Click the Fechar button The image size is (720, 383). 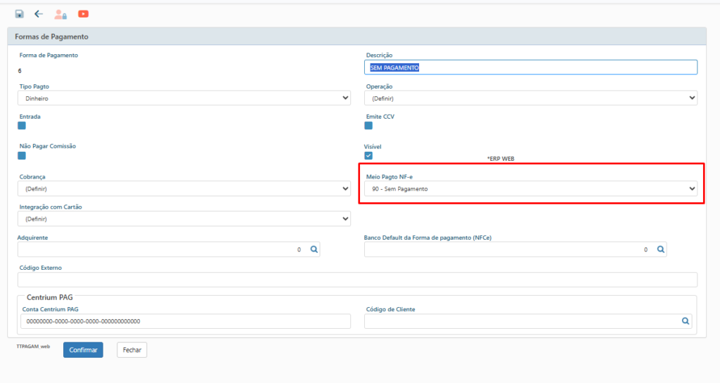coord(131,350)
